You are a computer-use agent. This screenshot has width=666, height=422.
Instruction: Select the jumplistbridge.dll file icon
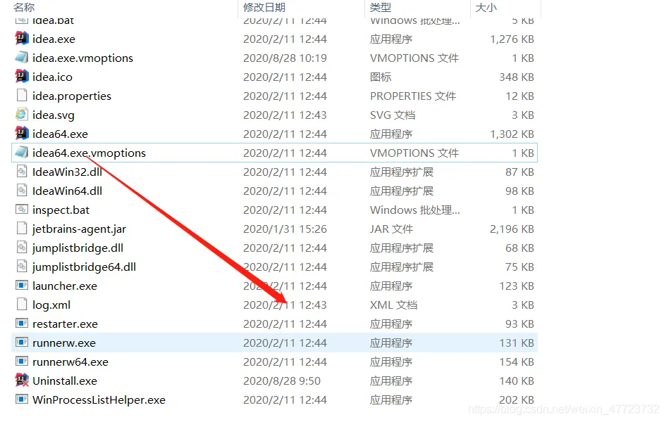coord(22,248)
